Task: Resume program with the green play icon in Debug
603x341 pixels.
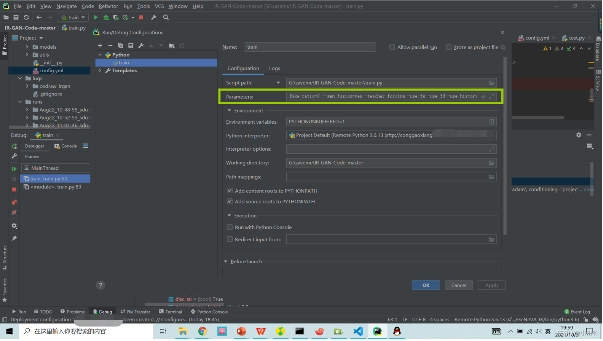Action: tap(14, 169)
